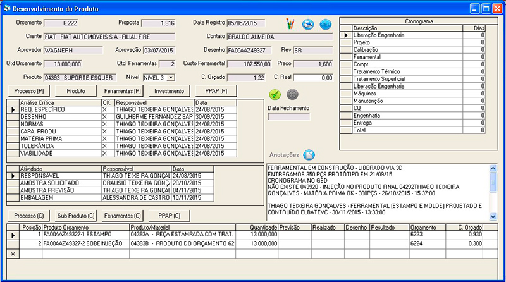Click the Data Fechamento field
Screen dimensions: 506x282
tap(289, 116)
